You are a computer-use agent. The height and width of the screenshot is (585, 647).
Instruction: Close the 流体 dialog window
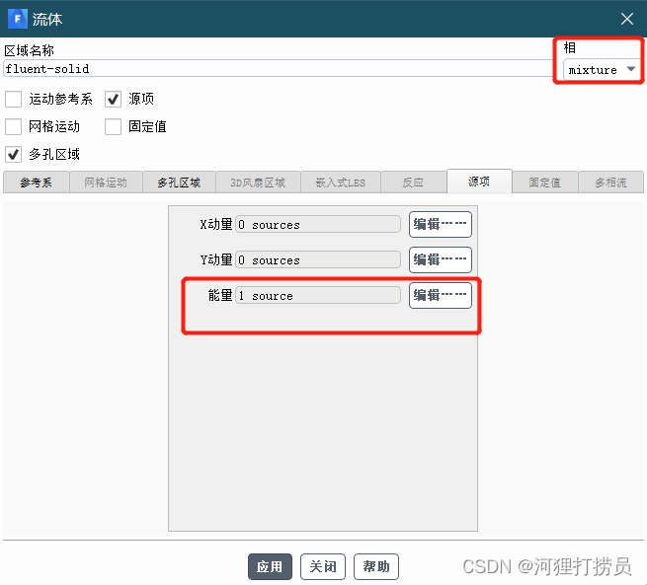626,19
